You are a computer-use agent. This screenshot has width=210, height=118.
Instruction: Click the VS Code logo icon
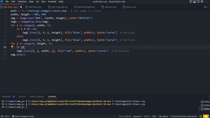pos(1,1)
